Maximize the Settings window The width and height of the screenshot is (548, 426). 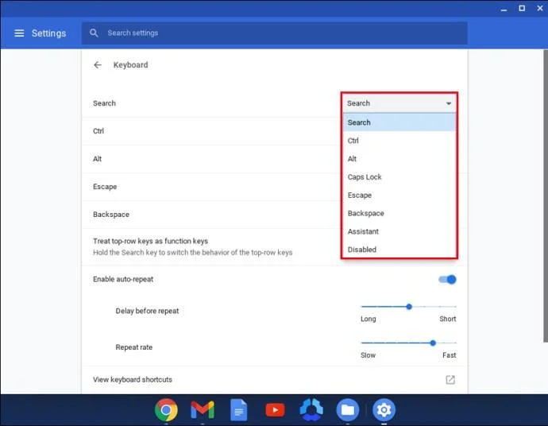coord(522,9)
